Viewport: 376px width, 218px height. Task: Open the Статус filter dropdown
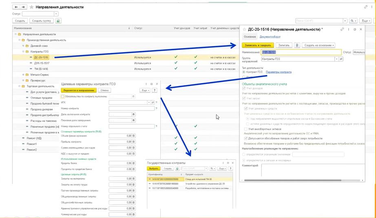(x=56, y=14)
